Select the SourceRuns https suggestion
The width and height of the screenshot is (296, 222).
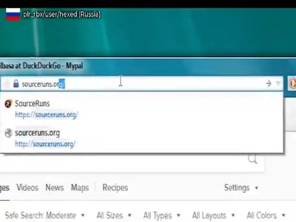coord(142,109)
